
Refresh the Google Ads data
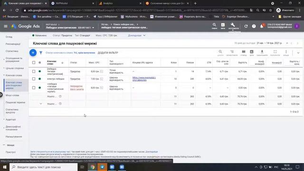tap(246, 26)
